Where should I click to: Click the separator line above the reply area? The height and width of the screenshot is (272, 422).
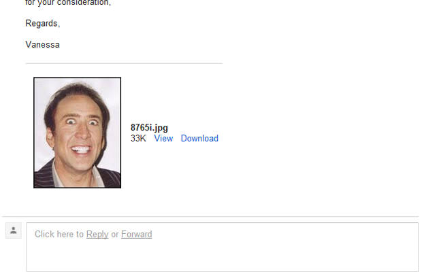[211, 216]
